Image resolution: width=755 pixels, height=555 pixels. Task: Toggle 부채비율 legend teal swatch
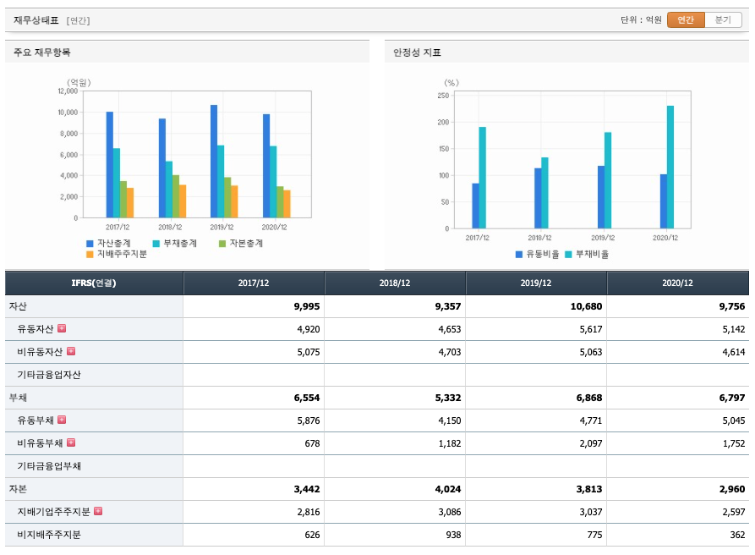[x=568, y=255]
